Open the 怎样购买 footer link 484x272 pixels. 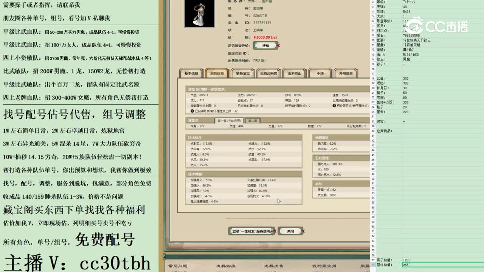tap(226, 266)
